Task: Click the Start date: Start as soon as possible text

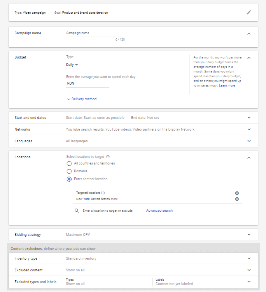Action: pos(95,118)
